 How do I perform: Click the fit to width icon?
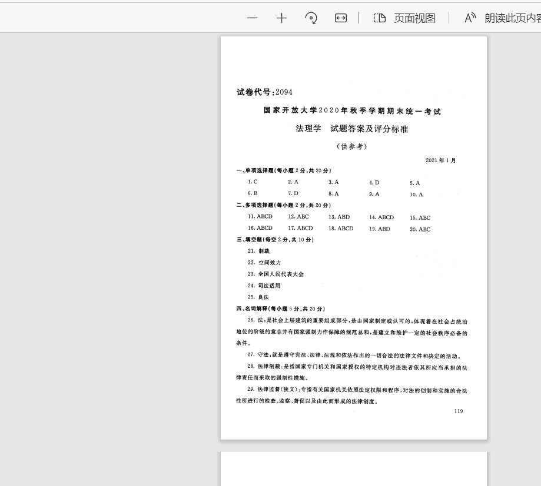340,18
